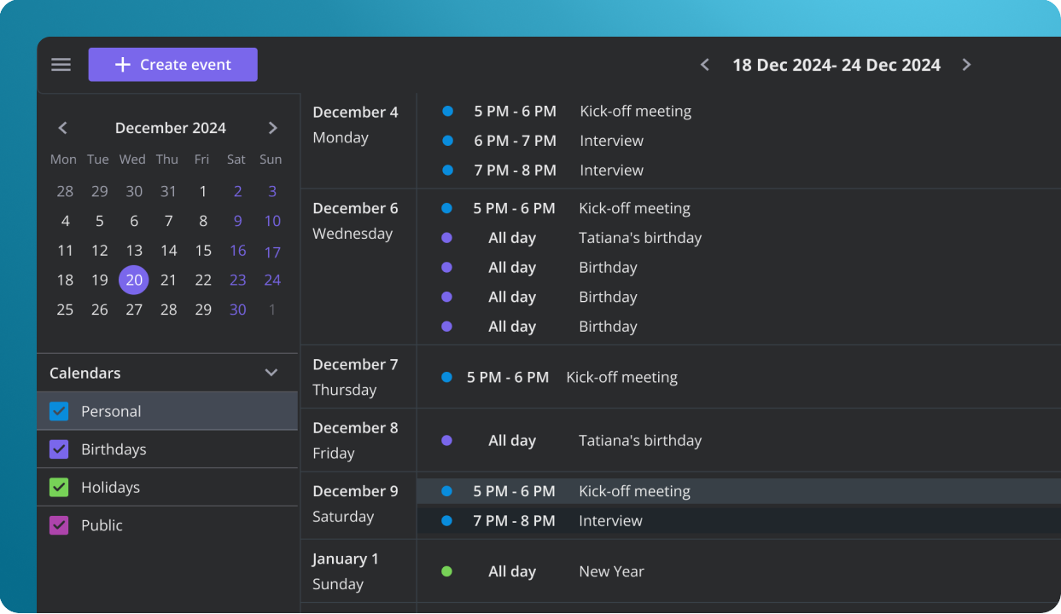Click the Calendars section heading

85,373
